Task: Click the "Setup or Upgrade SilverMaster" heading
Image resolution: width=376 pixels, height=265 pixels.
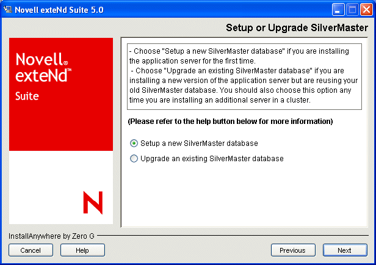Action: (x=297, y=27)
